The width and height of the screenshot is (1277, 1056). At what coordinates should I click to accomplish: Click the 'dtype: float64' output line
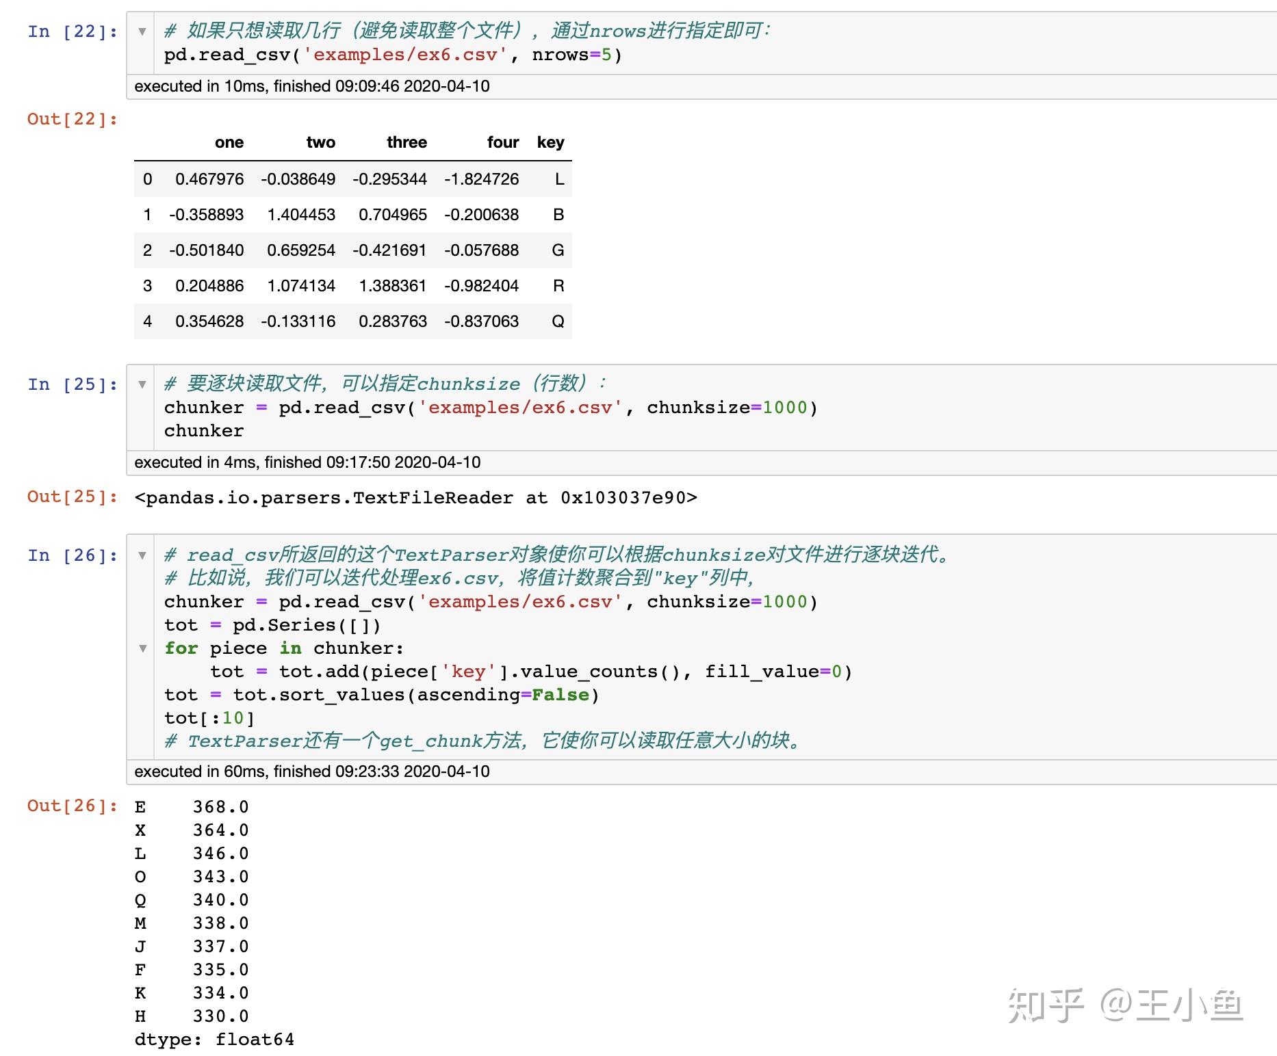(214, 1040)
